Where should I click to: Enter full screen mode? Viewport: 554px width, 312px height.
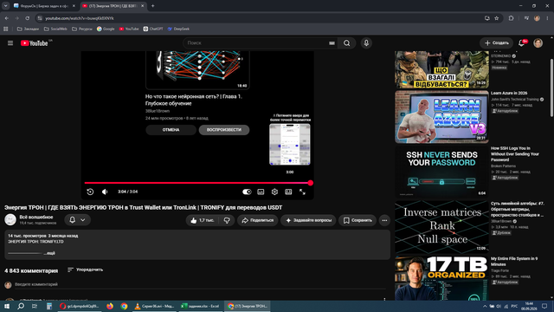tap(302, 192)
